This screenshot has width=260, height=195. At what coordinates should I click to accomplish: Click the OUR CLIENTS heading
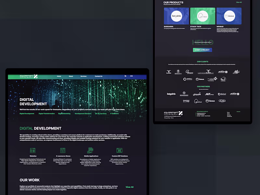tap(202, 61)
